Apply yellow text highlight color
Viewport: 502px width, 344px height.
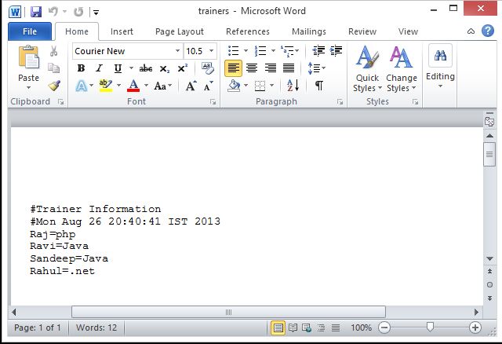(x=106, y=86)
